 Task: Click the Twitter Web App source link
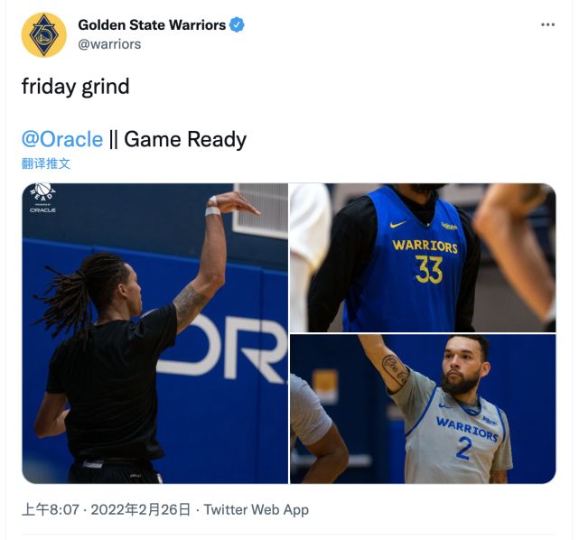(257, 509)
